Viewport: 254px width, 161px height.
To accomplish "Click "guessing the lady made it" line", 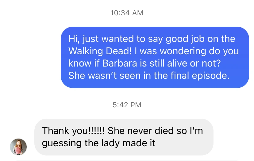I will coord(98,143).
